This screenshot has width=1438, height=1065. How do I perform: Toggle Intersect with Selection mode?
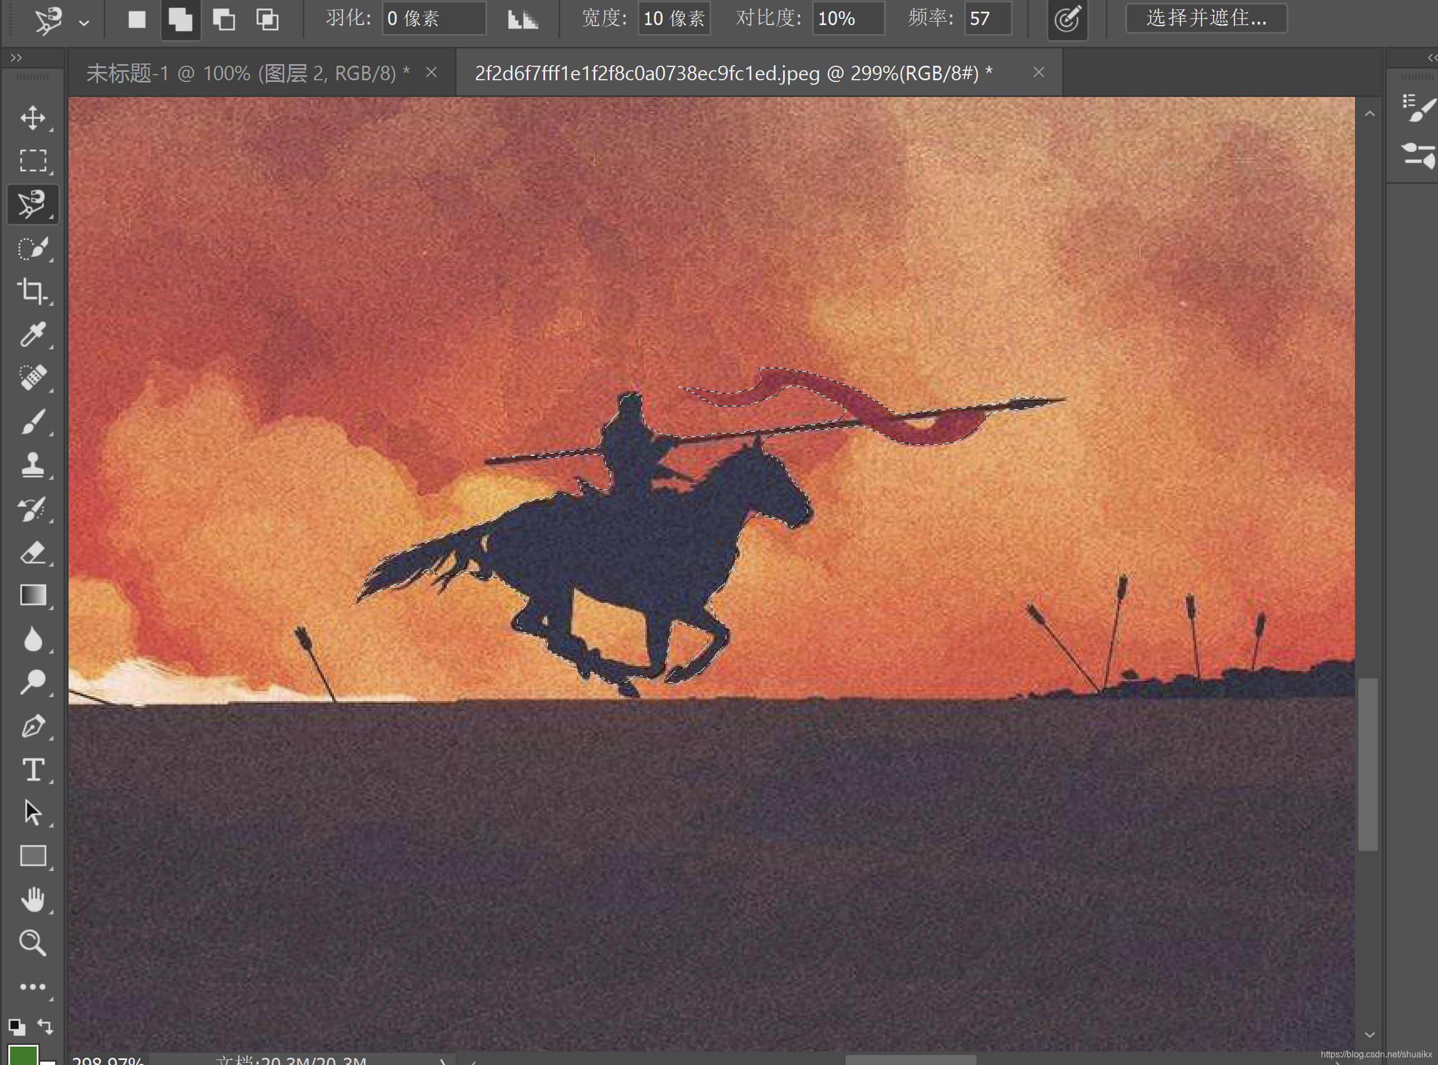(x=267, y=19)
